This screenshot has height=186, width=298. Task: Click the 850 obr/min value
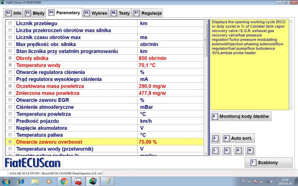click(x=152, y=58)
